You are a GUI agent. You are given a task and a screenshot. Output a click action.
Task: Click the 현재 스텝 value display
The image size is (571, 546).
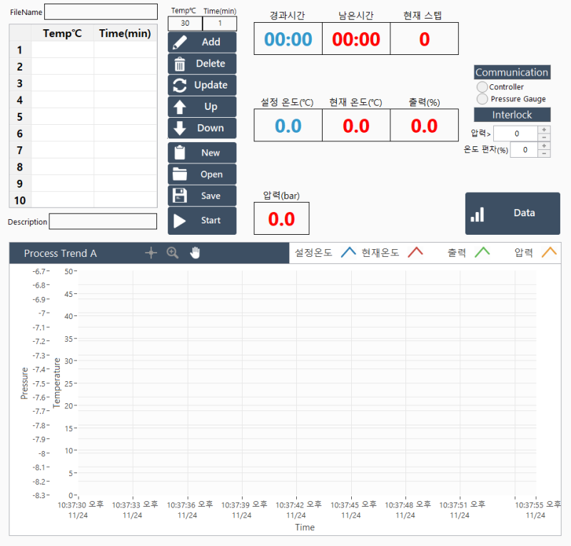pos(424,39)
